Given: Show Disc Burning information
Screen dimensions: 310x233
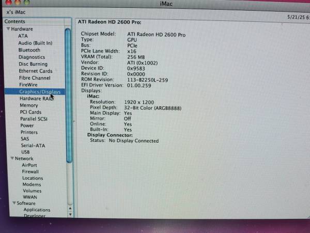Looking at the screenshot, I should pos(33,64).
